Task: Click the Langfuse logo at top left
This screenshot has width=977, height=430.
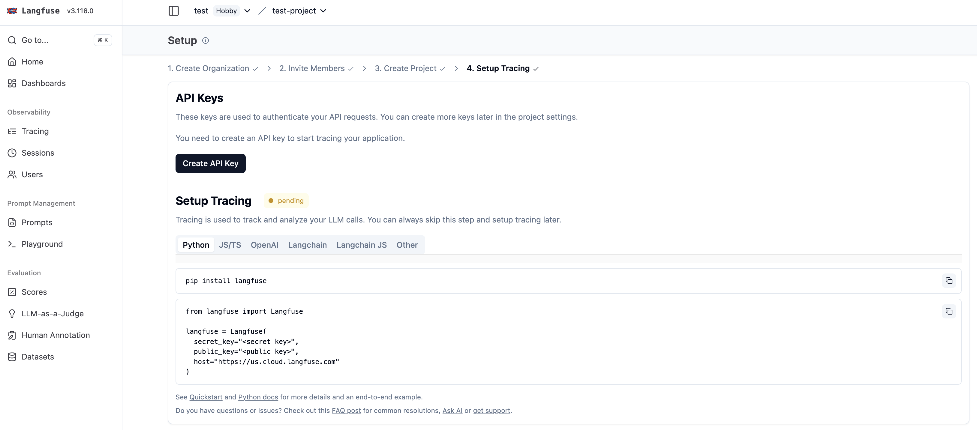Action: click(x=11, y=10)
